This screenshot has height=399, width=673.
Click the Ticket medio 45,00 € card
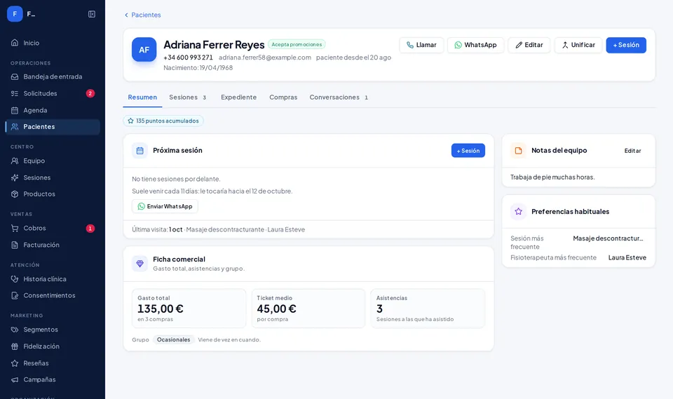[308, 309]
